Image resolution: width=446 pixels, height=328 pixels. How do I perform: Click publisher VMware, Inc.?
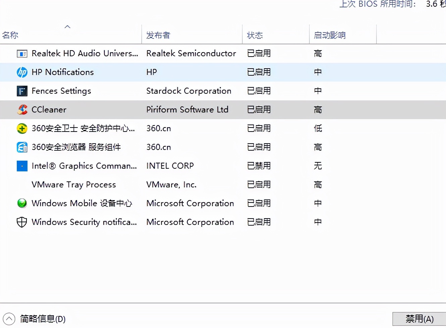click(x=171, y=185)
